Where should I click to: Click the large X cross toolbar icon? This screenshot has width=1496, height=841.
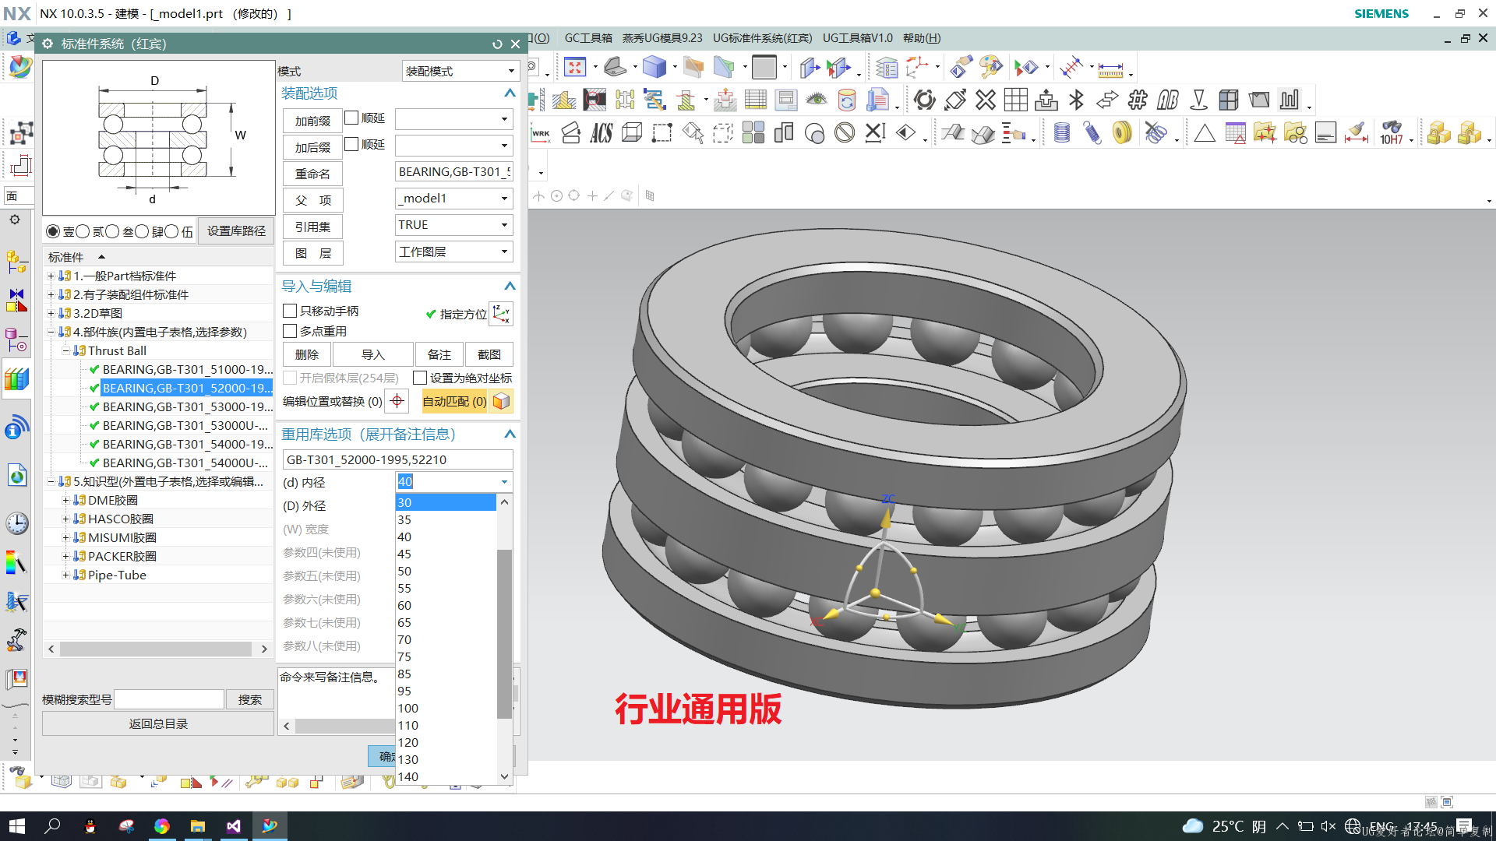[986, 100]
